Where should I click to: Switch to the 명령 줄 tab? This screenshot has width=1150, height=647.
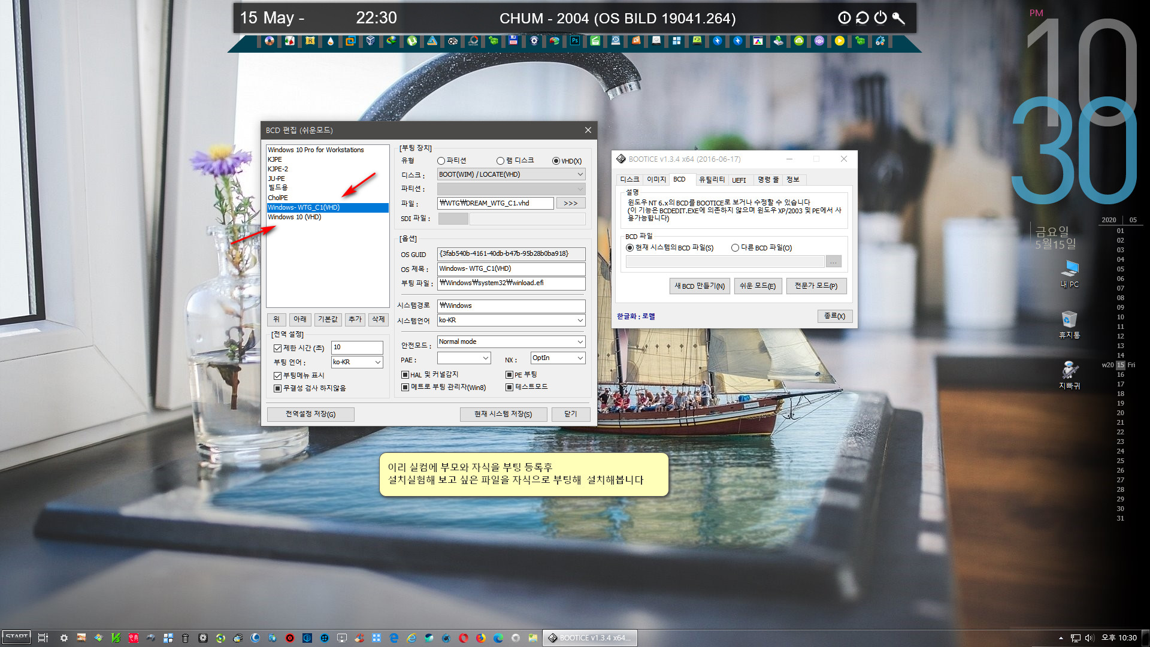coord(768,180)
